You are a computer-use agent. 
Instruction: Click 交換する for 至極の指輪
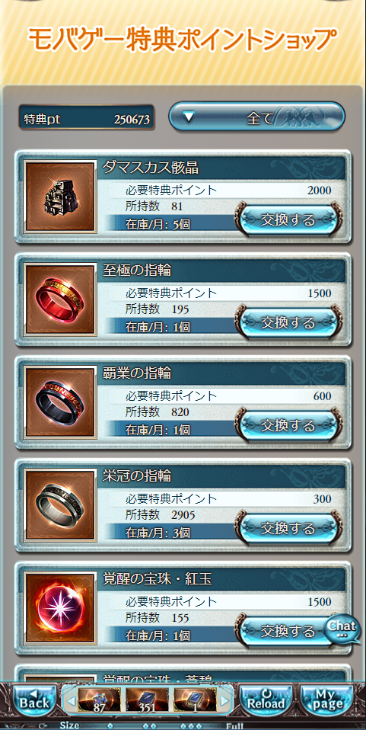click(288, 322)
